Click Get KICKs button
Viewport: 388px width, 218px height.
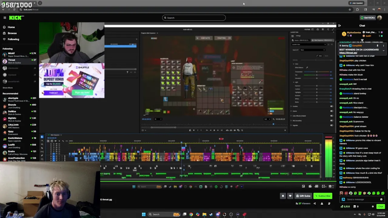point(367,18)
